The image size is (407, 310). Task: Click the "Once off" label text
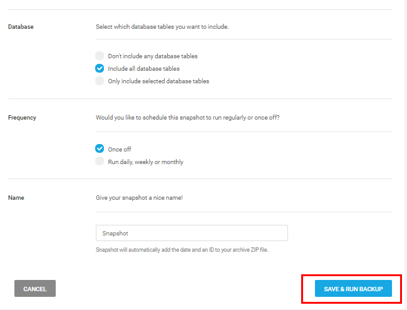coord(120,149)
